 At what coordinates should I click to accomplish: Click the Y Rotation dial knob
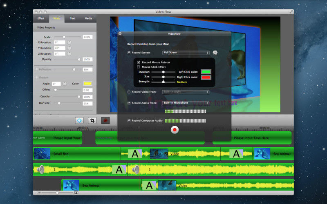69,48
